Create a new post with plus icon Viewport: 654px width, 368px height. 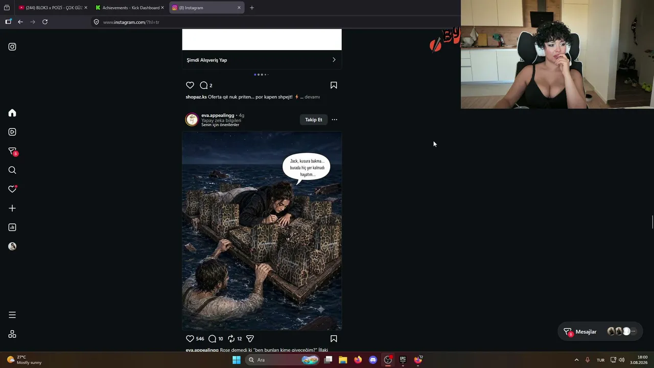12,208
